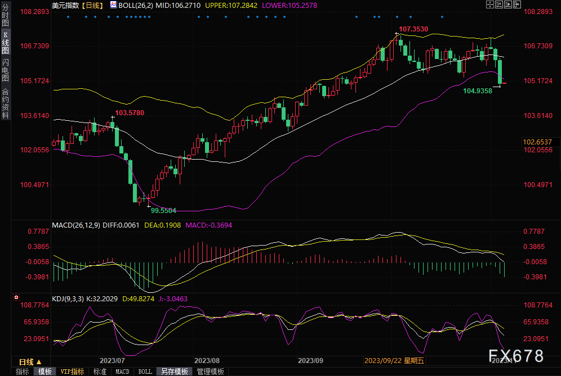Viewport: 561px width, 376px height.
Task: Choose the BOLL template button
Action: coord(145,372)
